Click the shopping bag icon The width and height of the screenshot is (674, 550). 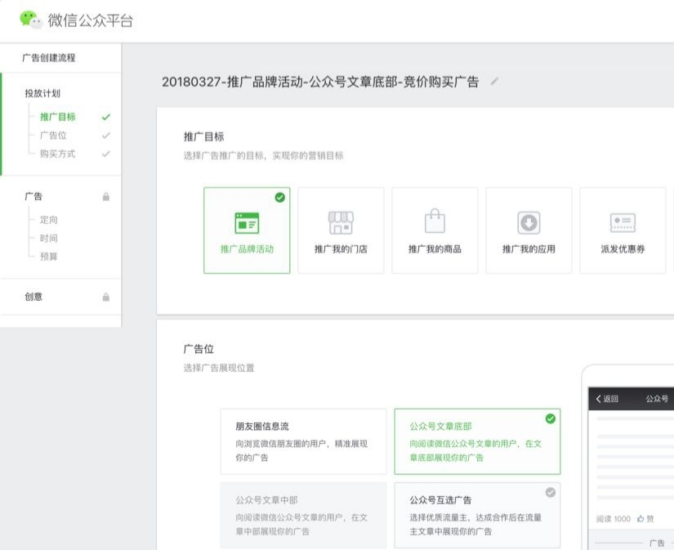[x=435, y=221]
